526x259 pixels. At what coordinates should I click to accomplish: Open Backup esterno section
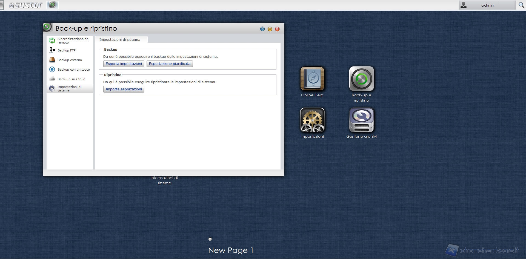(70, 60)
